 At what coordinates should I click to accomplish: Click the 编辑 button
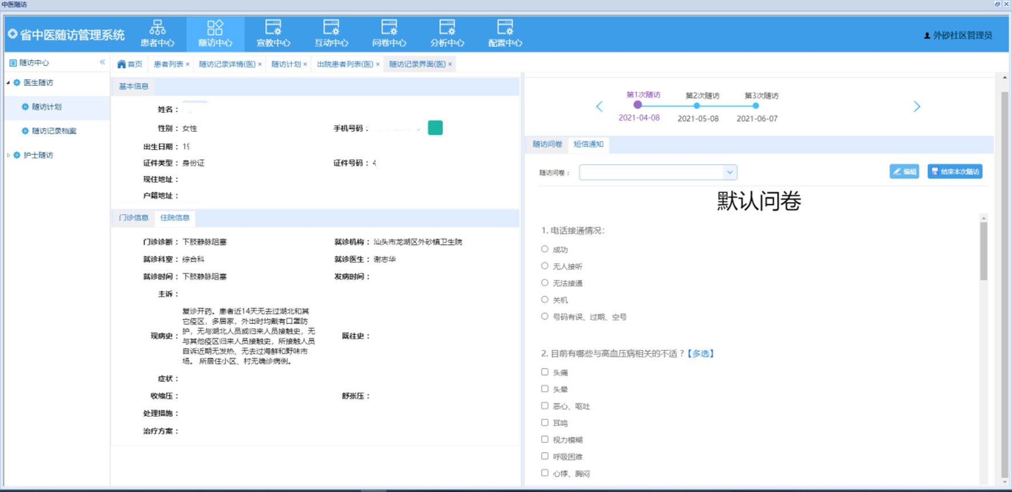point(904,172)
